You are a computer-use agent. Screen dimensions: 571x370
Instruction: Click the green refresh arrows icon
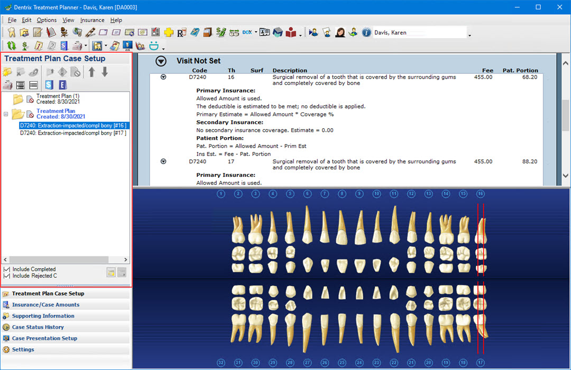coord(11,46)
